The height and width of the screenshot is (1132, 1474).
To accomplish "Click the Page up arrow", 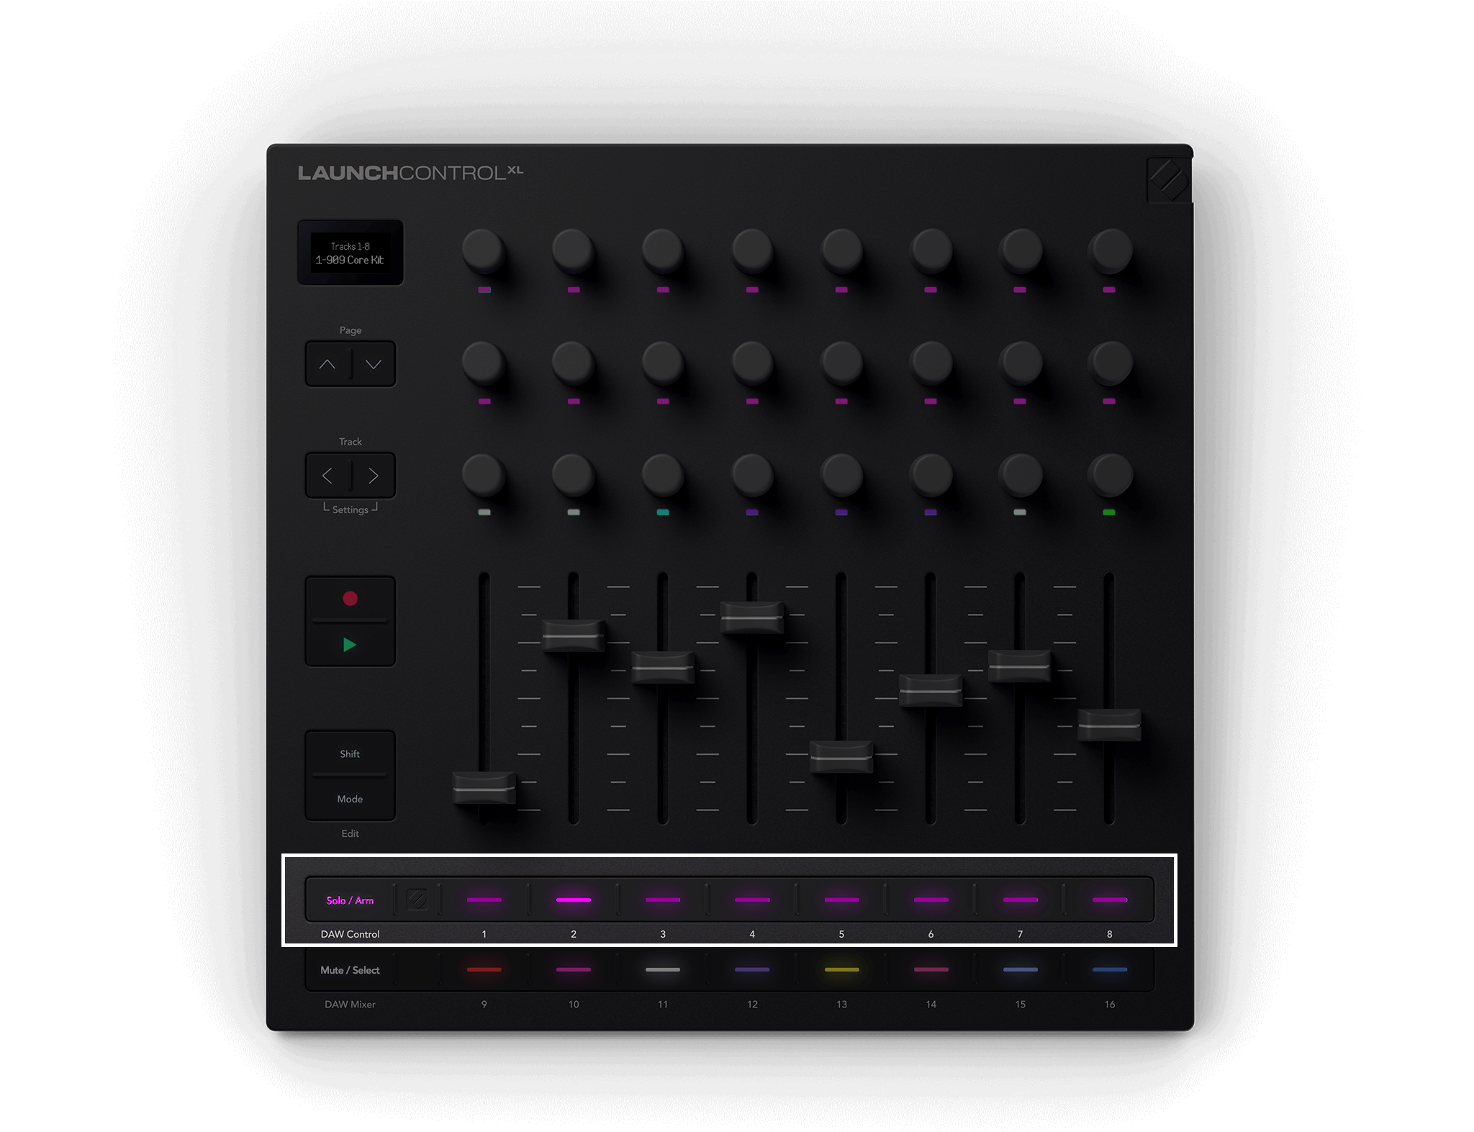I will click(x=327, y=364).
